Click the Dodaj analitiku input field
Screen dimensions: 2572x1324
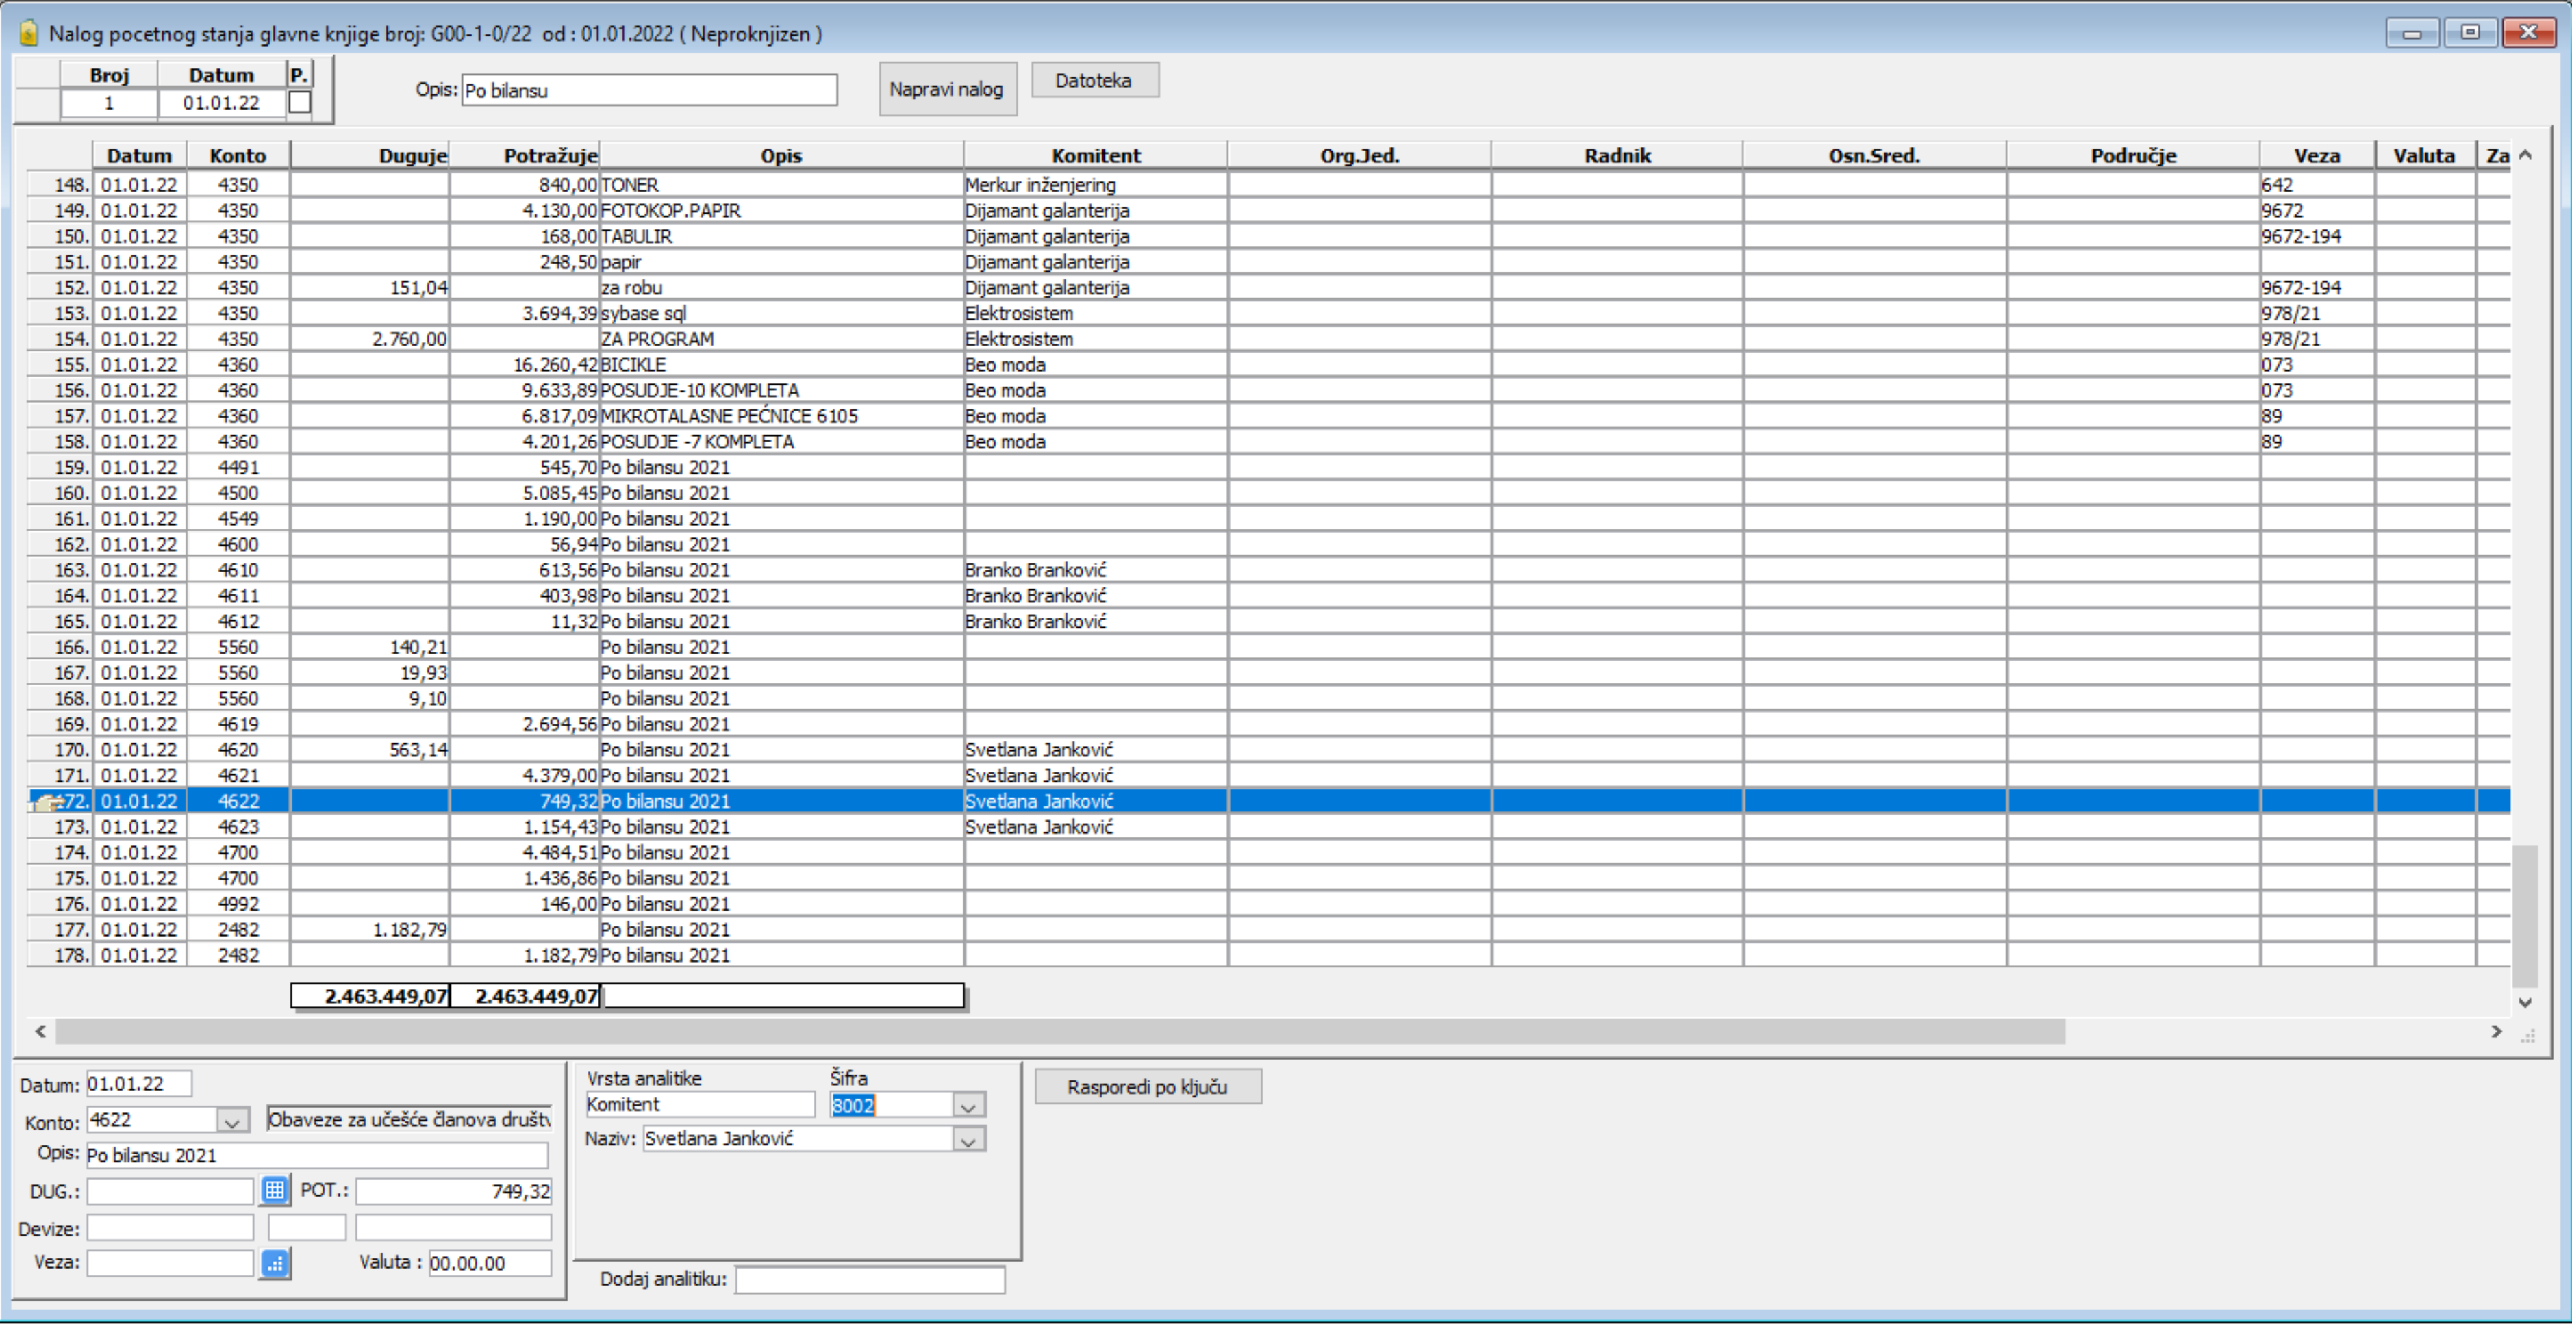pos(869,1279)
